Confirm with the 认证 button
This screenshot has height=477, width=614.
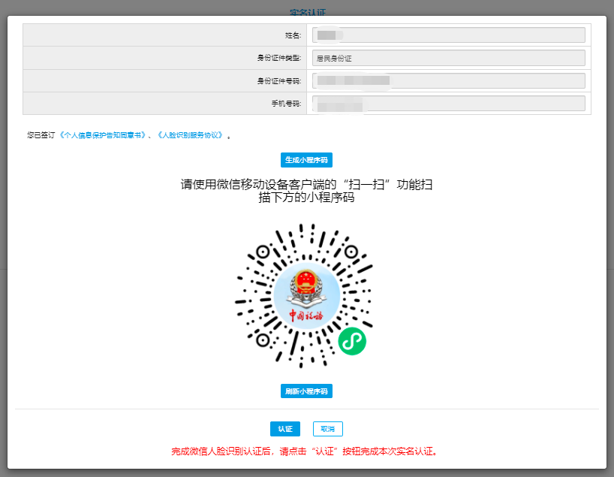point(285,429)
